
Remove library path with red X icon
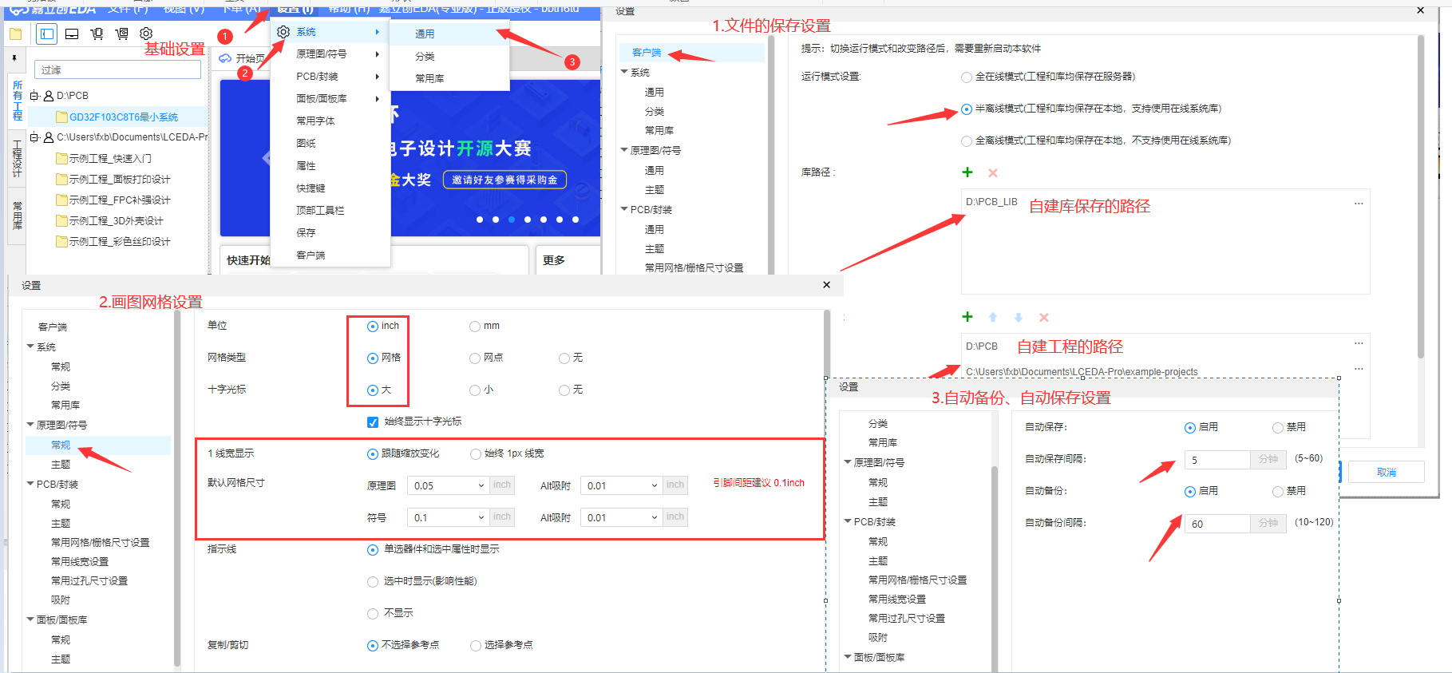(x=993, y=172)
